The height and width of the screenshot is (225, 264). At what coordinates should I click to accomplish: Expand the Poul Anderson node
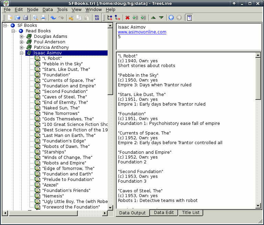[x=21, y=42]
